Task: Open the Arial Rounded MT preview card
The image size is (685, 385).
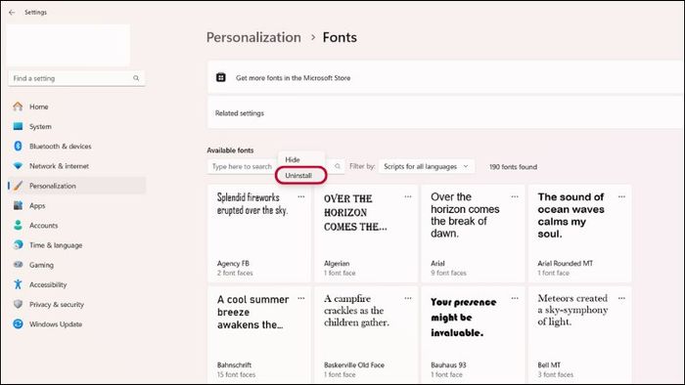Action: (579, 234)
